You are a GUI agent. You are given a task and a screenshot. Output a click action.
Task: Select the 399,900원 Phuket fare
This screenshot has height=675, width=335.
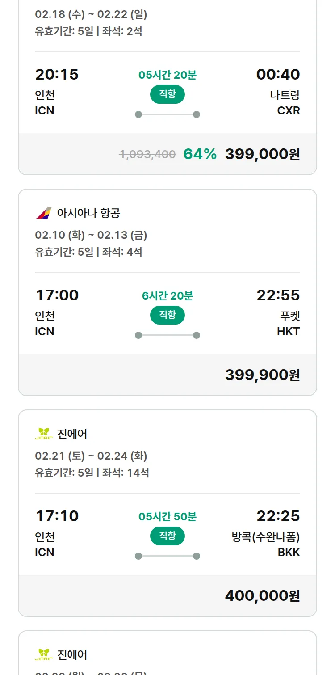coord(262,375)
